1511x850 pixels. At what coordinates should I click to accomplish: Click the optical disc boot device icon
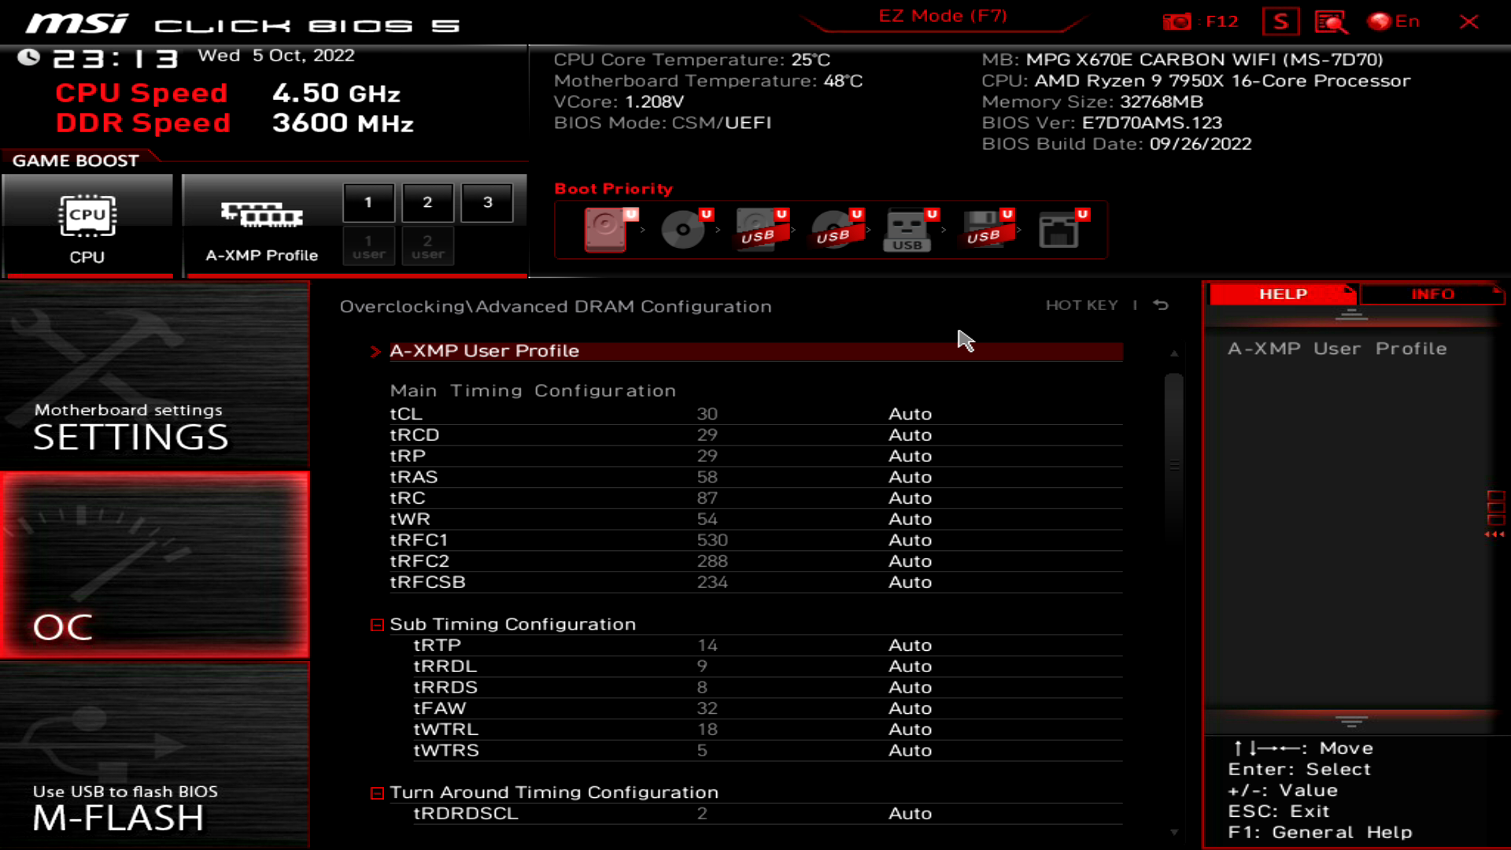click(x=682, y=229)
